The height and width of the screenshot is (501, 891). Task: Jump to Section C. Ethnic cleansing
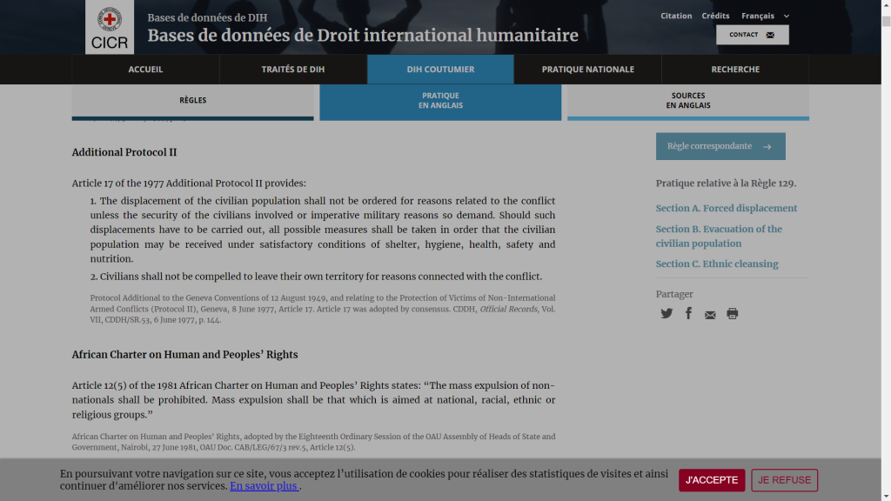pyautogui.click(x=716, y=264)
